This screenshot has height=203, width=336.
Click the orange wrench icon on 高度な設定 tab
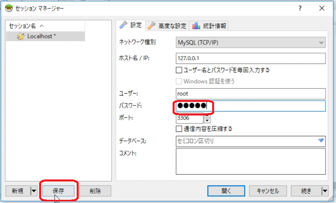(x=151, y=26)
